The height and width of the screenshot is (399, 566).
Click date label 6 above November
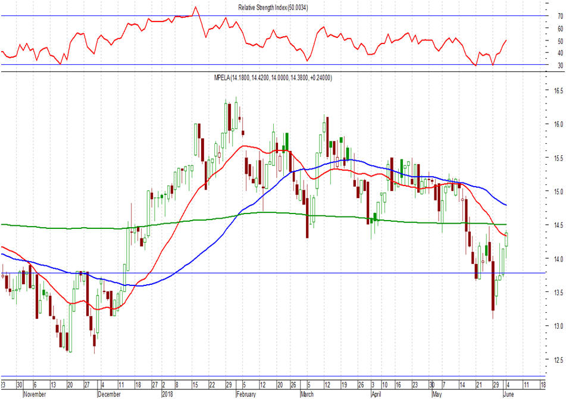(35, 385)
